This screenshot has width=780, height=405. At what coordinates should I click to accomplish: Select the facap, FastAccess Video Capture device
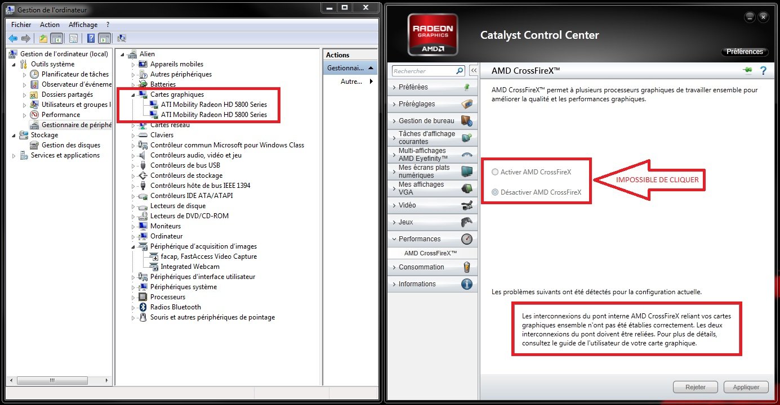208,256
